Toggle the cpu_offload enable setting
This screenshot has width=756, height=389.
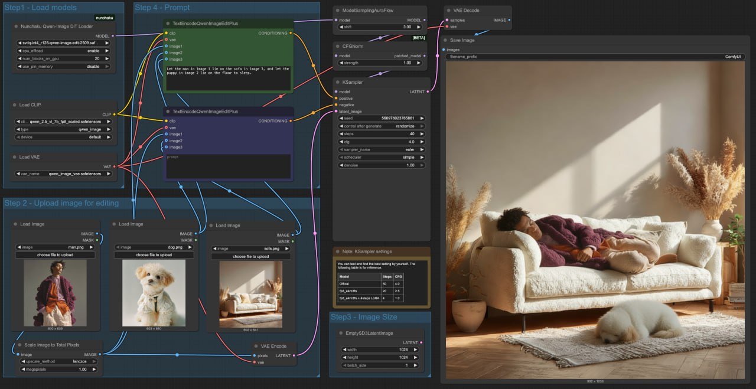[63, 51]
